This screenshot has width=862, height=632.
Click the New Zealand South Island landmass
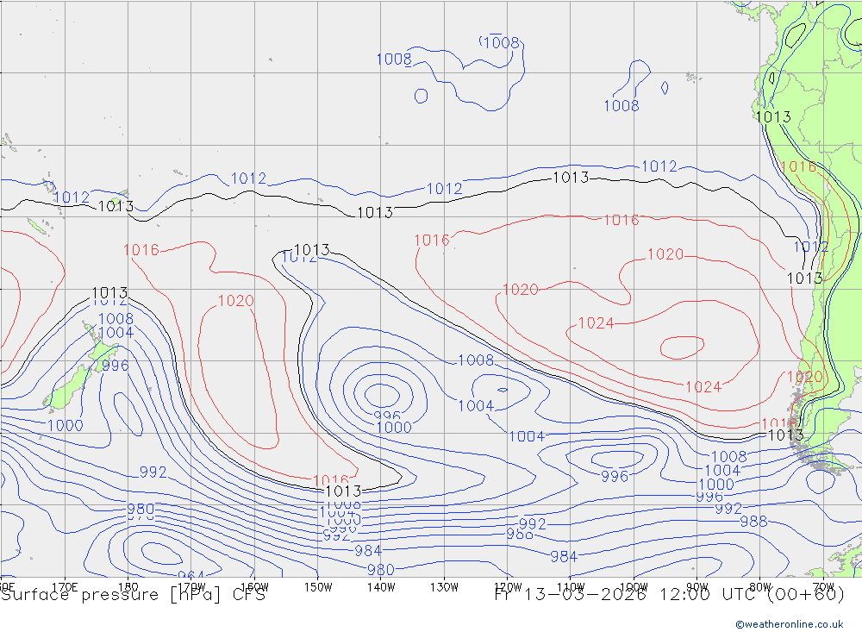tap(67, 388)
